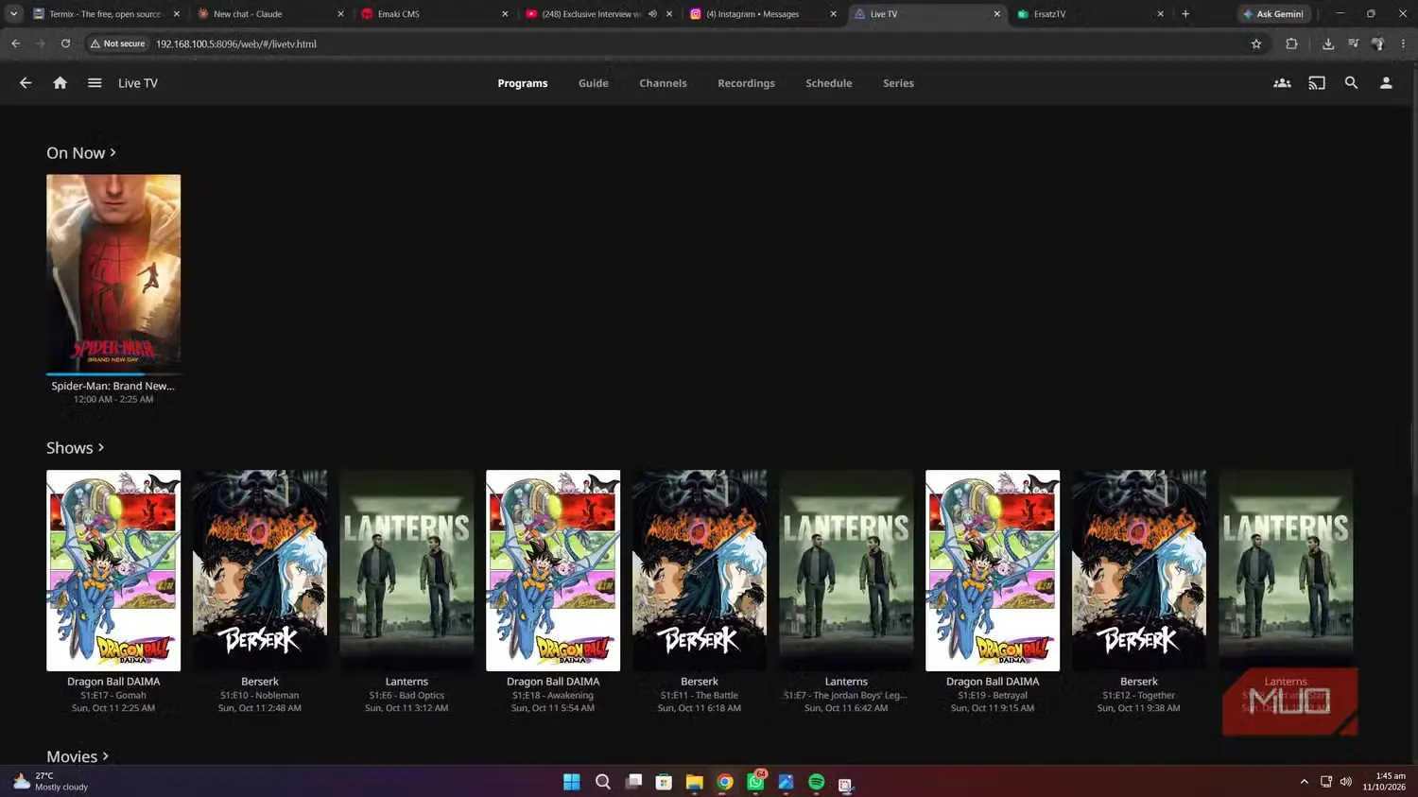Select the Programs tab
Viewport: 1418px width, 797px height.
point(523,83)
